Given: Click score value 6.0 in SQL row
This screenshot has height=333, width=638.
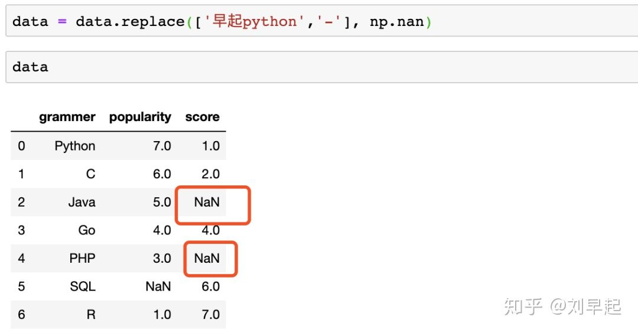Looking at the screenshot, I should 211,286.
